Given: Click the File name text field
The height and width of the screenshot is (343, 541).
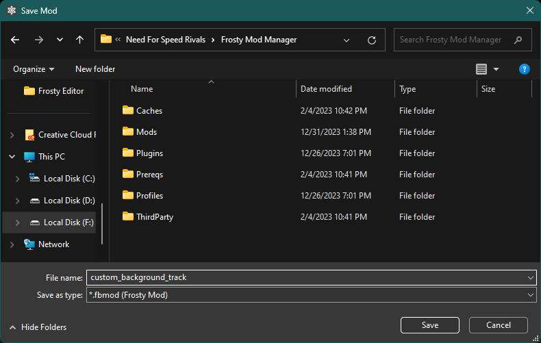Looking at the screenshot, I should pos(306,277).
